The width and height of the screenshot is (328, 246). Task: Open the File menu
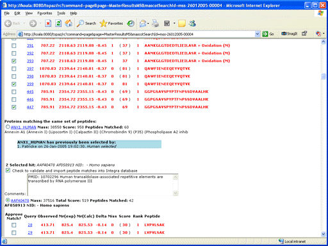click(x=7, y=13)
